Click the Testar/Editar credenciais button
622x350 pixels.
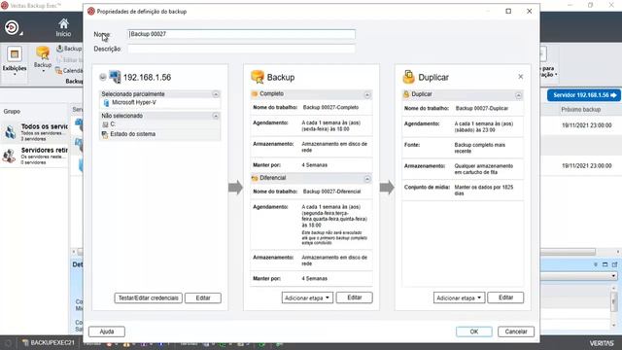(x=149, y=297)
